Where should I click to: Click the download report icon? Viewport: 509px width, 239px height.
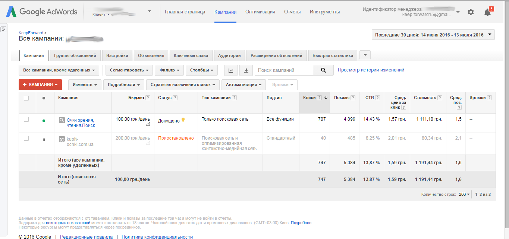click(x=246, y=70)
